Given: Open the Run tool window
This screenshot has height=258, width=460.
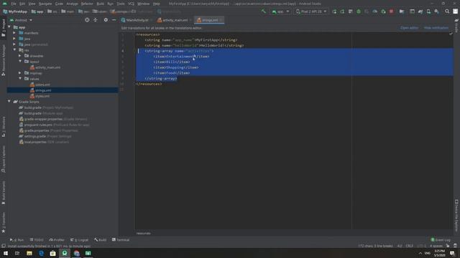Looking at the screenshot, I should (17, 240).
